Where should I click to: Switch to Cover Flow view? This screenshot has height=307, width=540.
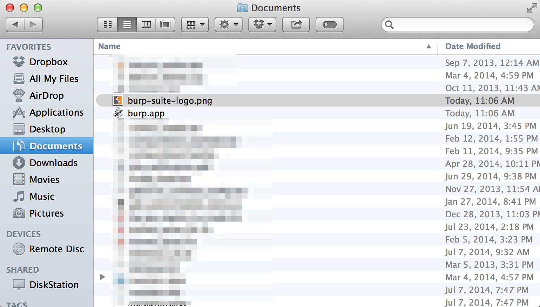(x=165, y=25)
